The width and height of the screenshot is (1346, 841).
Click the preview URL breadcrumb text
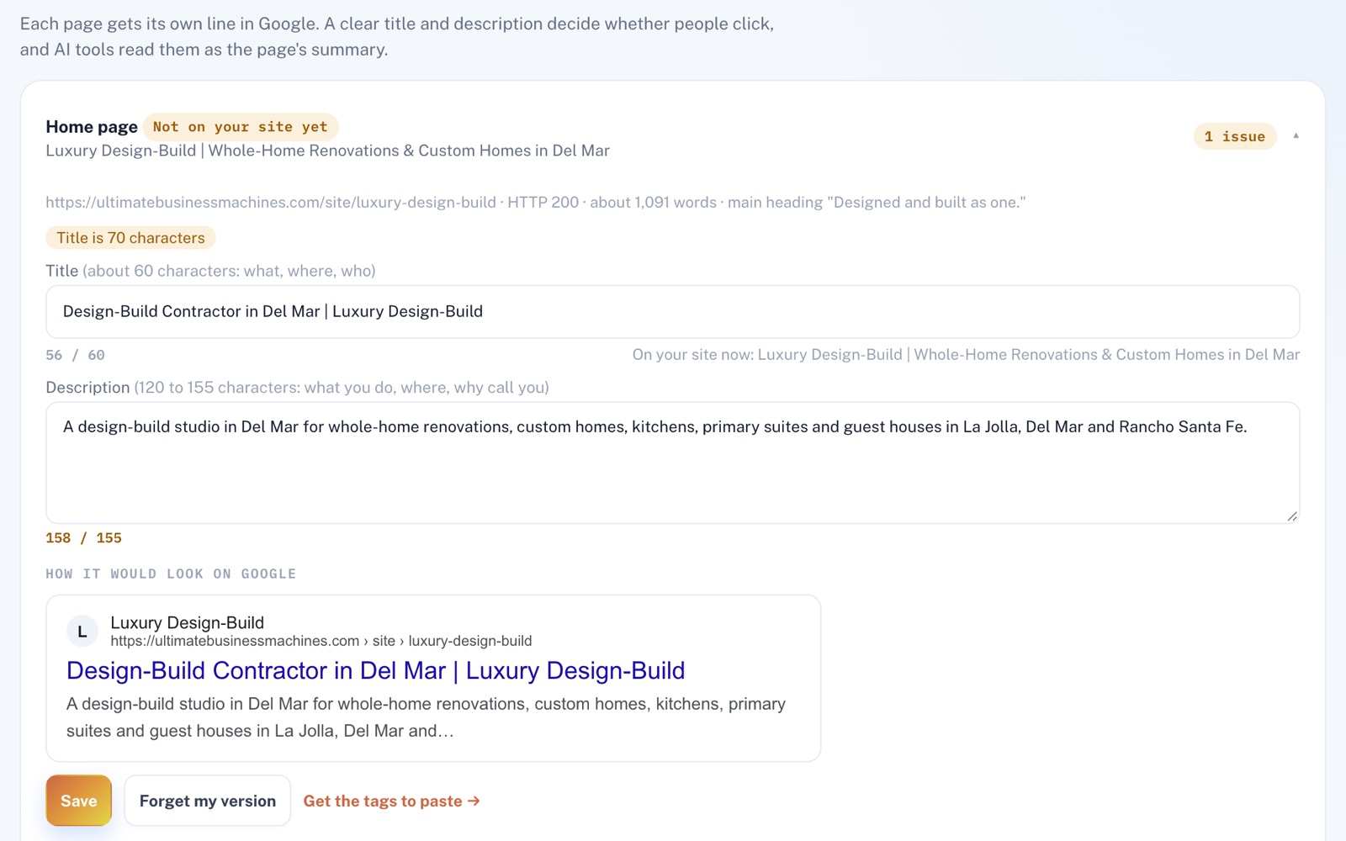click(321, 641)
